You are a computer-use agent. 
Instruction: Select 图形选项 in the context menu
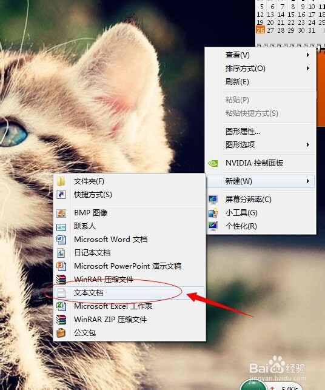point(260,145)
